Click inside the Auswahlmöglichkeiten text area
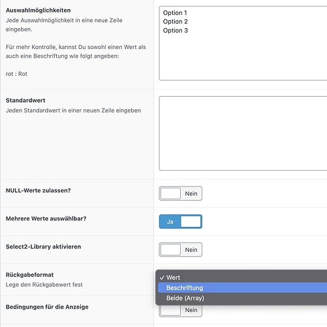 (243, 43)
